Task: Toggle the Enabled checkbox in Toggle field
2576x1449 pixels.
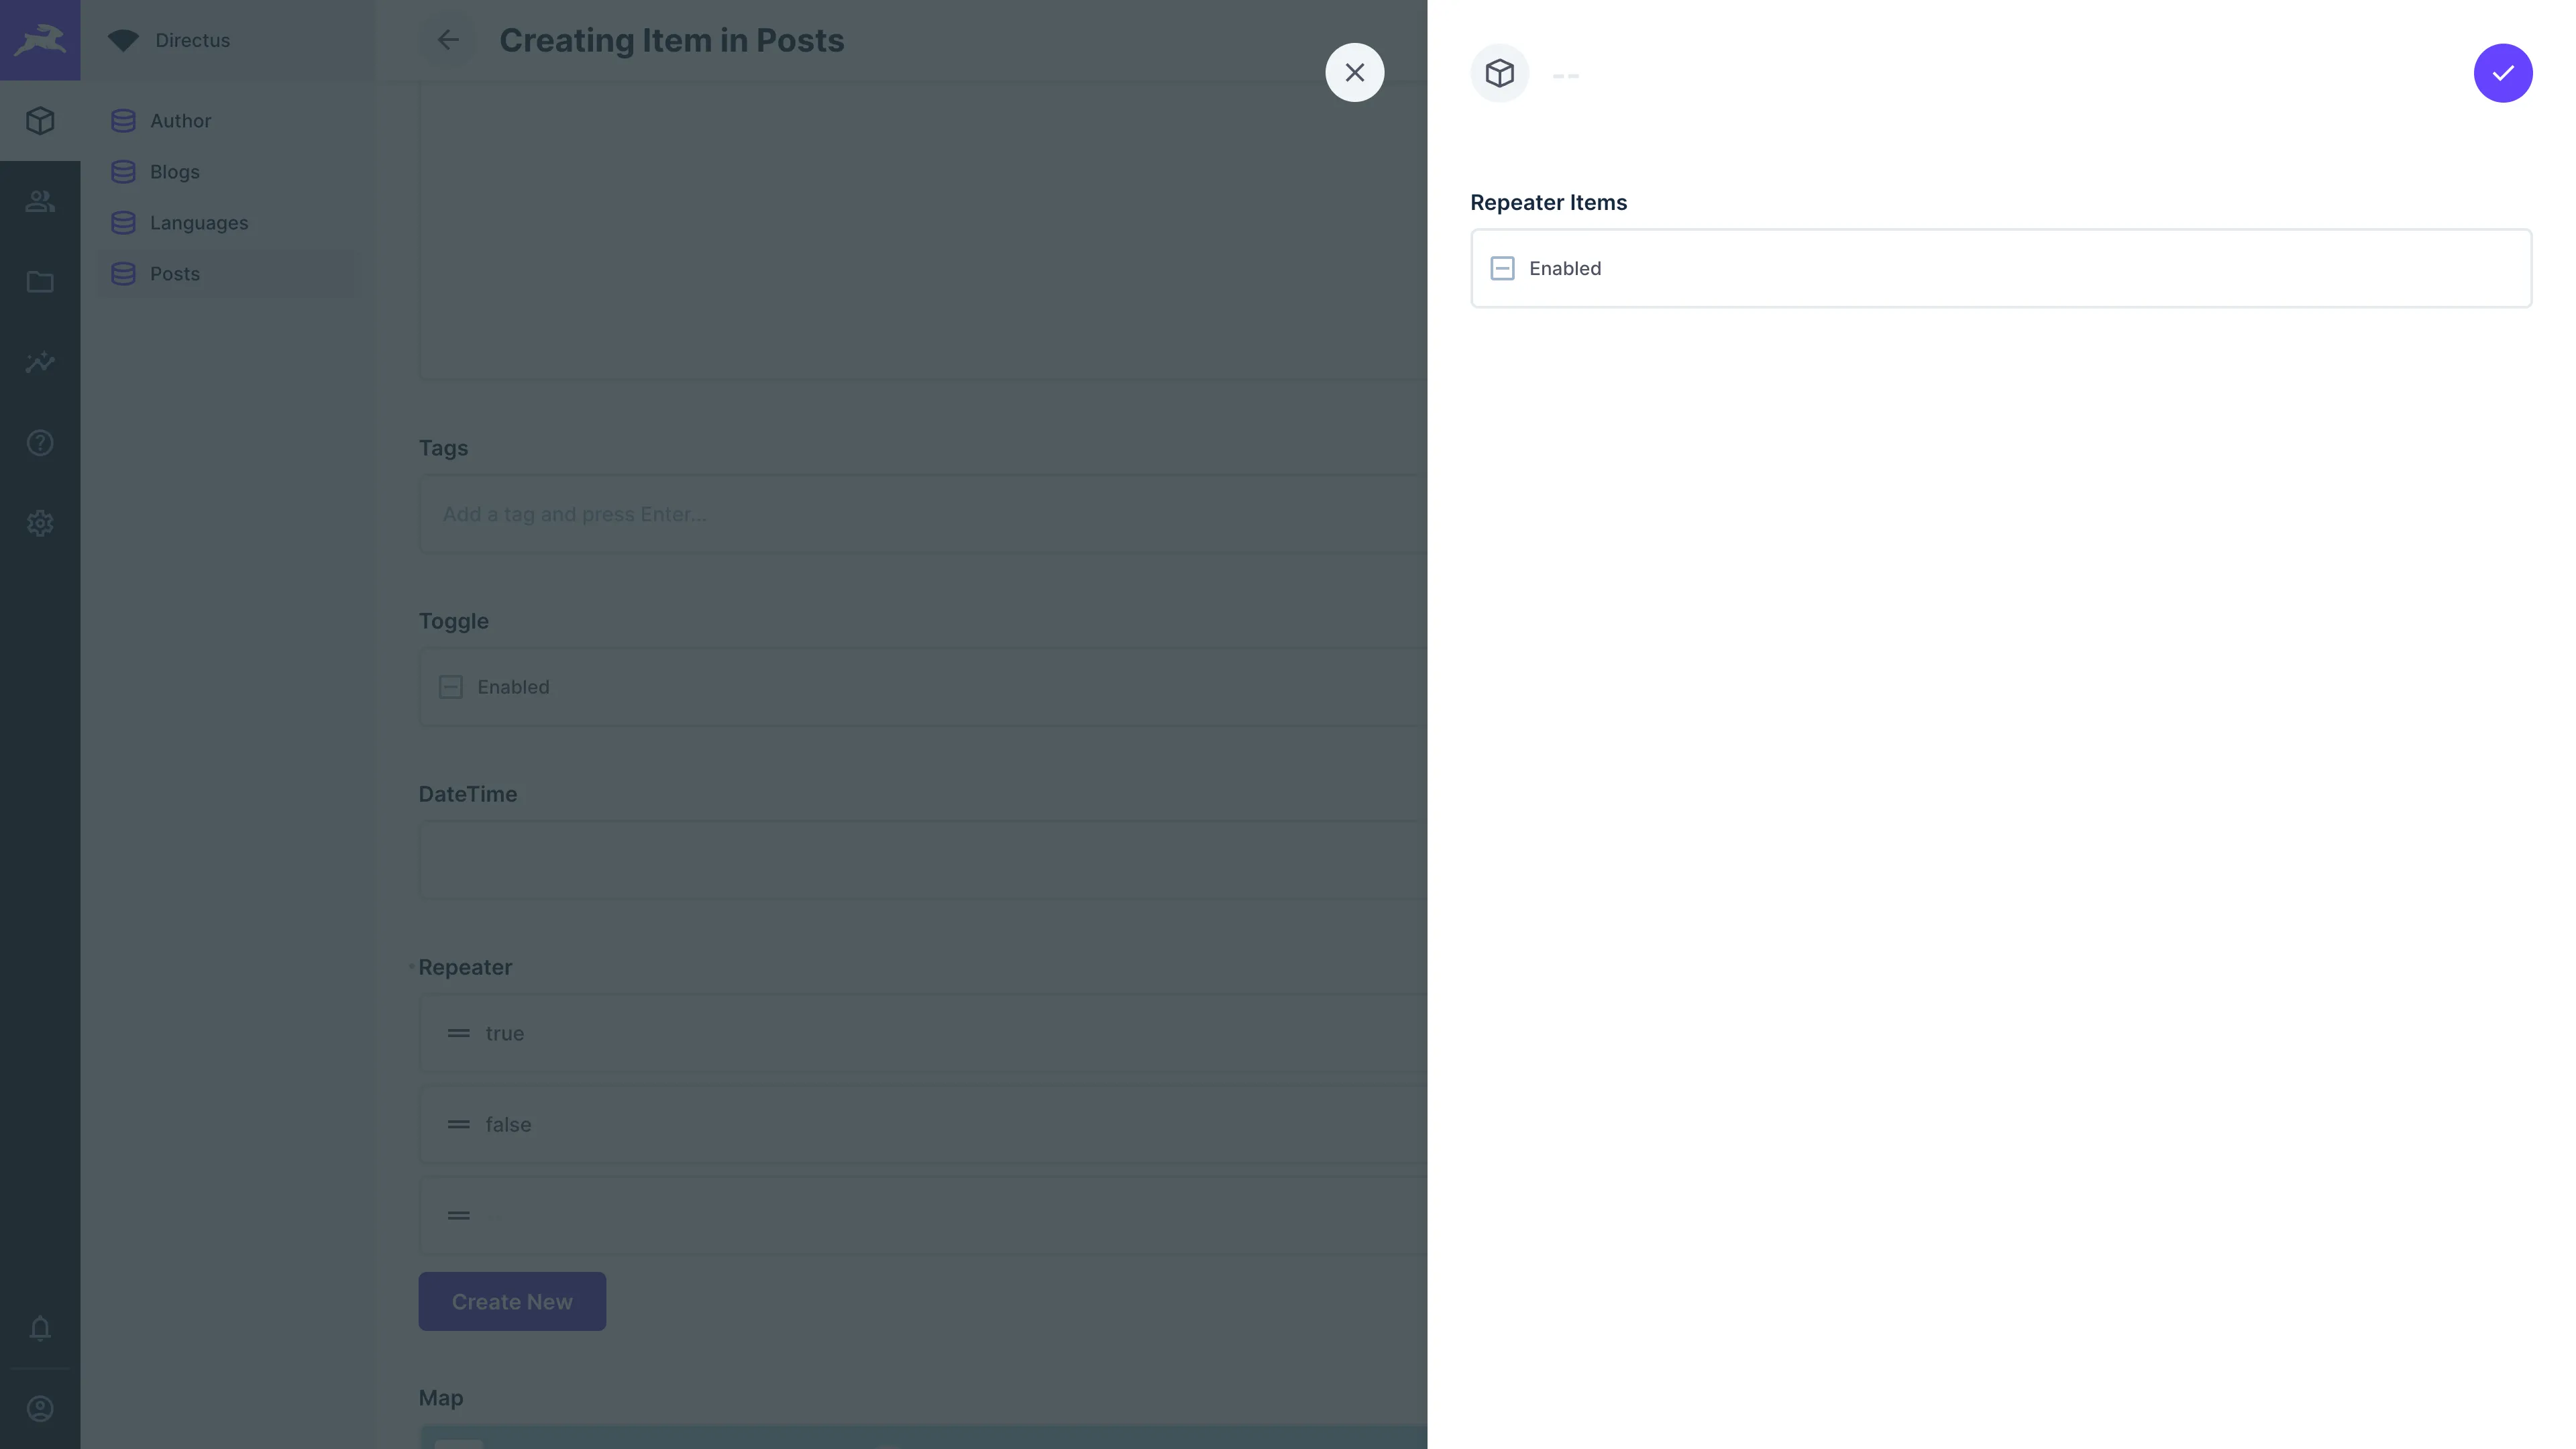Action: click(451, 687)
